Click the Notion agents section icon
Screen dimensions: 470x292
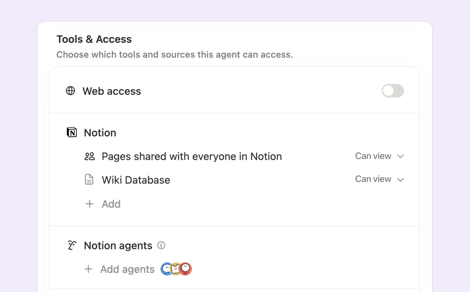coord(72,245)
